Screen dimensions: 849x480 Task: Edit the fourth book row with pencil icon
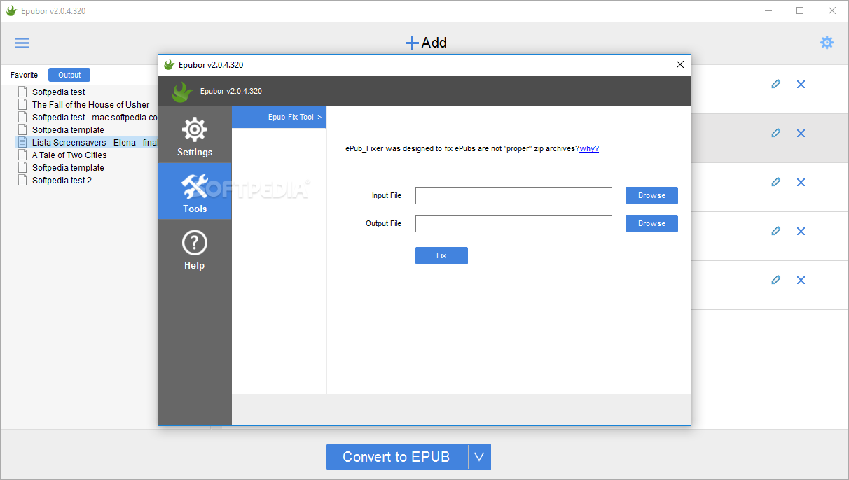[x=775, y=231]
